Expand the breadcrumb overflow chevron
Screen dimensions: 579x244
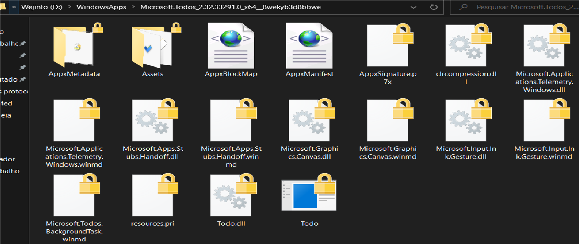tap(14, 7)
